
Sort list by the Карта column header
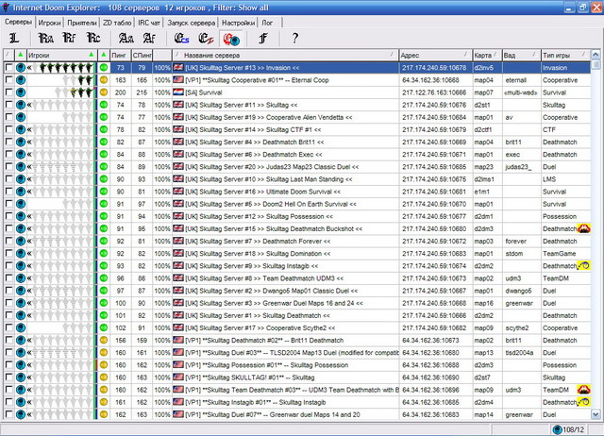484,56
